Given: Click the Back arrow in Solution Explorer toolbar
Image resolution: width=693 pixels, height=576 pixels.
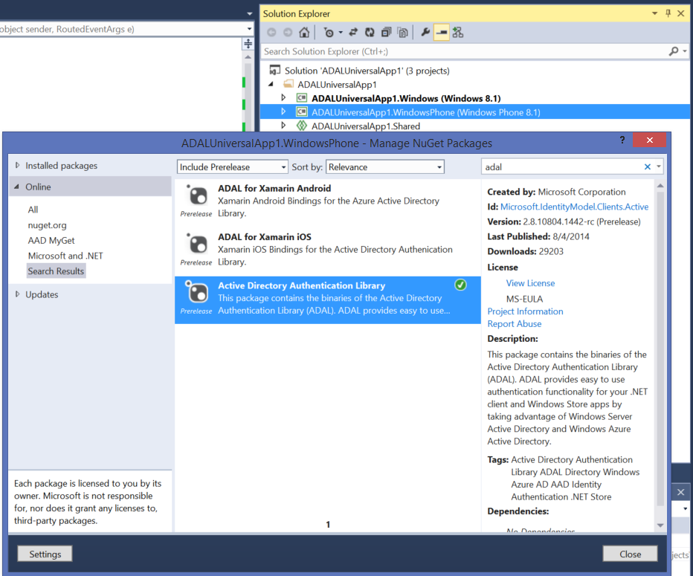Looking at the screenshot, I should (271, 32).
